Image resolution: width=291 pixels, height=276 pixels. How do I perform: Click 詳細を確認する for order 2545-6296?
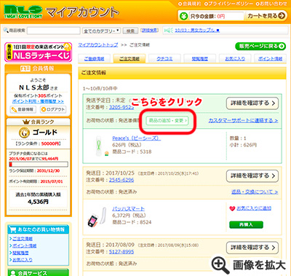point(252,176)
